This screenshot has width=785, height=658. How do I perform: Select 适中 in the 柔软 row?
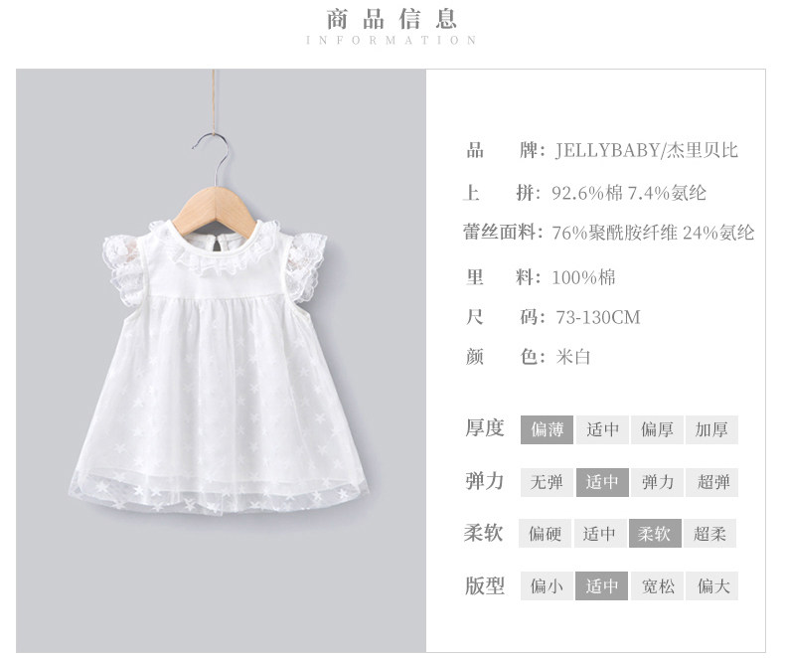[600, 534]
